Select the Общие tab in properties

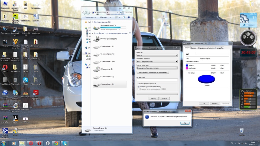[187, 48]
